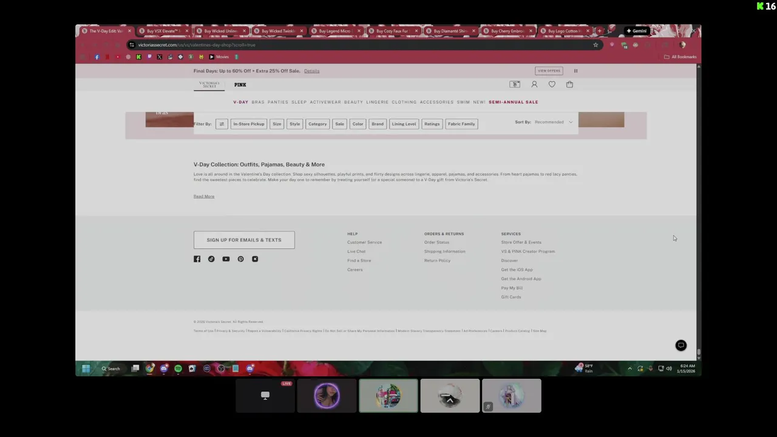Viewport: 777px width, 437px height.
Task: Open the PANTIES navigation menu
Action: (278, 102)
